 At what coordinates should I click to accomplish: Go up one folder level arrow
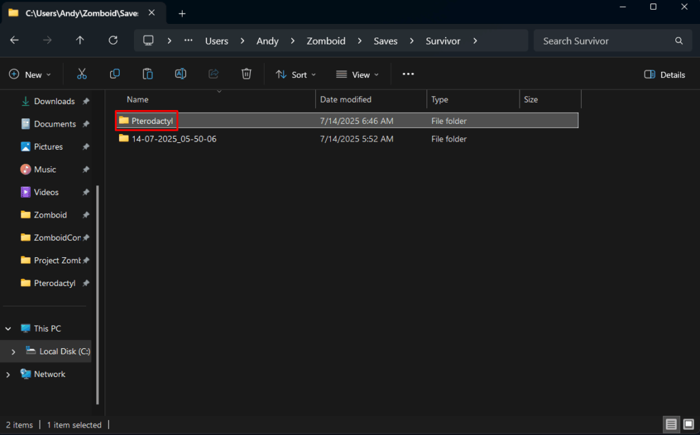80,40
